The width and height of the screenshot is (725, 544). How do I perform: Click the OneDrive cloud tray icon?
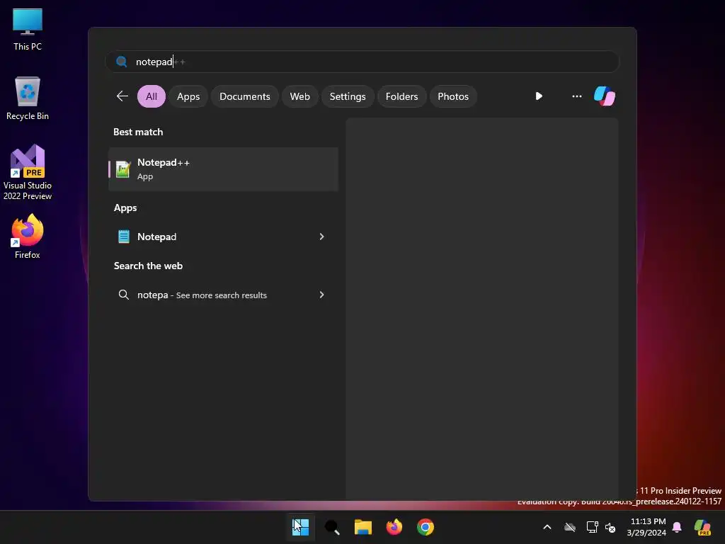(570, 527)
